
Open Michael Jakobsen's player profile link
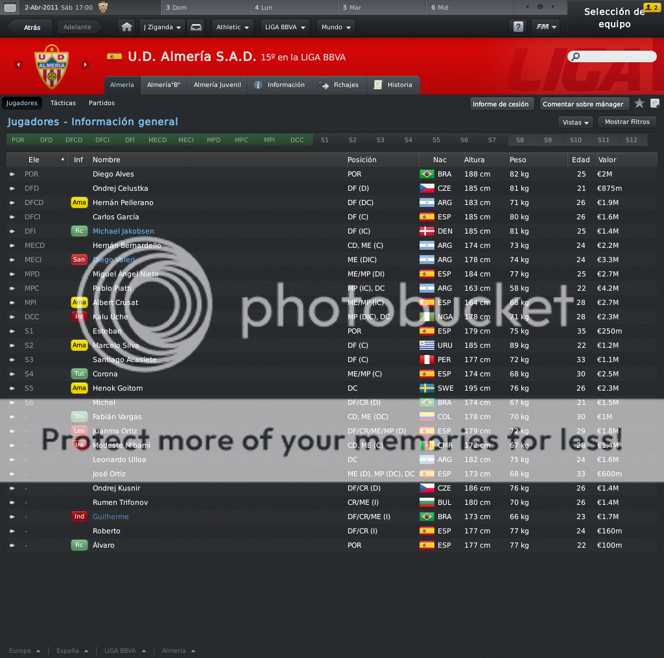tap(123, 231)
